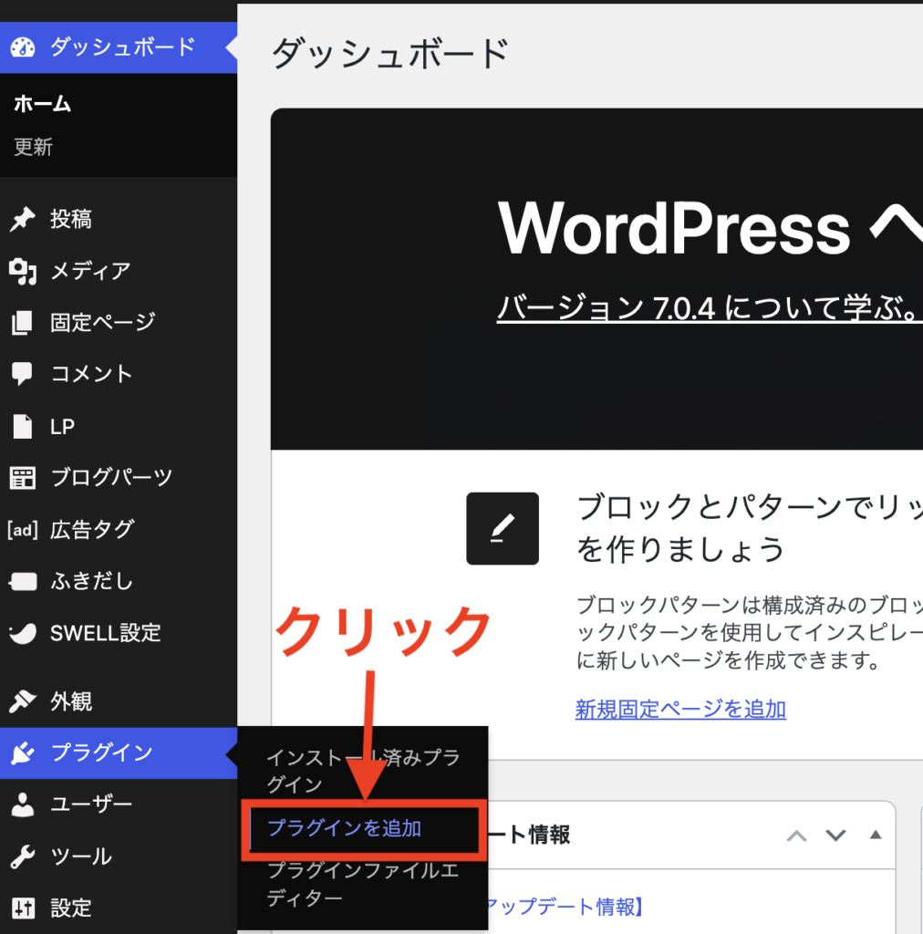
Task: Open ブログパーツ menu label
Action: coord(111,478)
